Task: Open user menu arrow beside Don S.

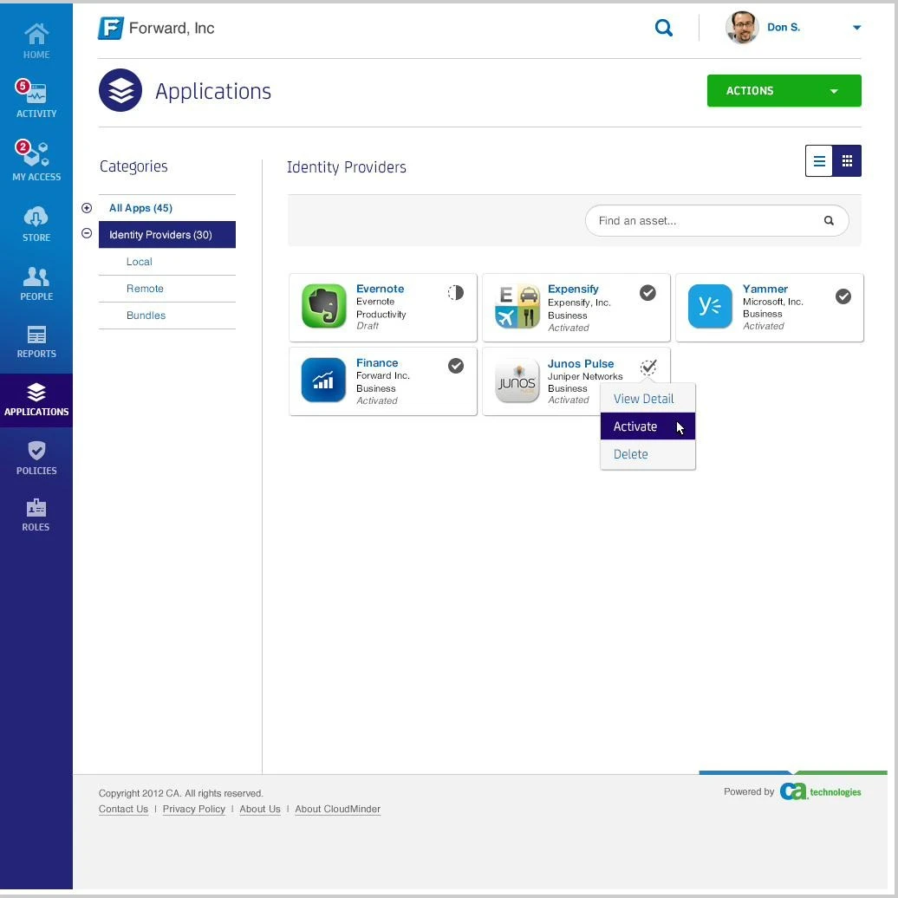Action: (x=856, y=28)
